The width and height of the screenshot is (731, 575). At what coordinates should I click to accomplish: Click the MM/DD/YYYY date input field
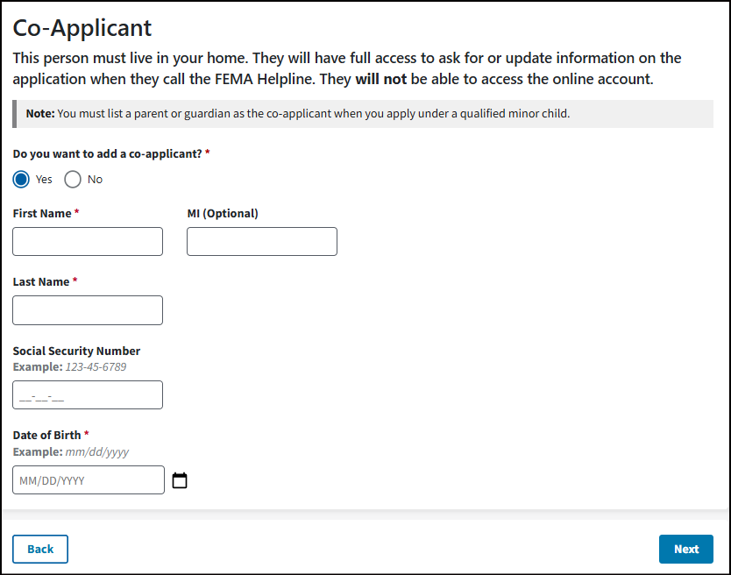[x=88, y=480]
